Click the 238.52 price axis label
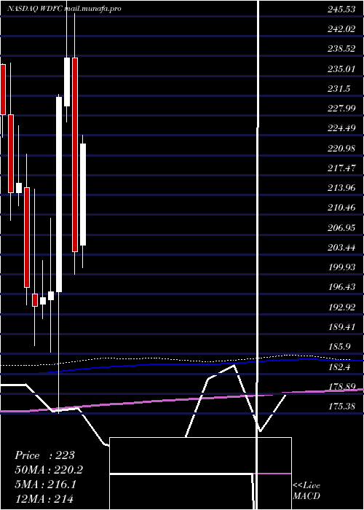Viewport: 364px width, 510px height. pos(341,49)
